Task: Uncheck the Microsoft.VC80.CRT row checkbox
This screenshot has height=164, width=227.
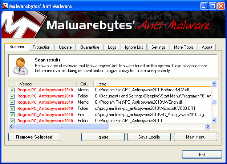Action: coord(12,108)
